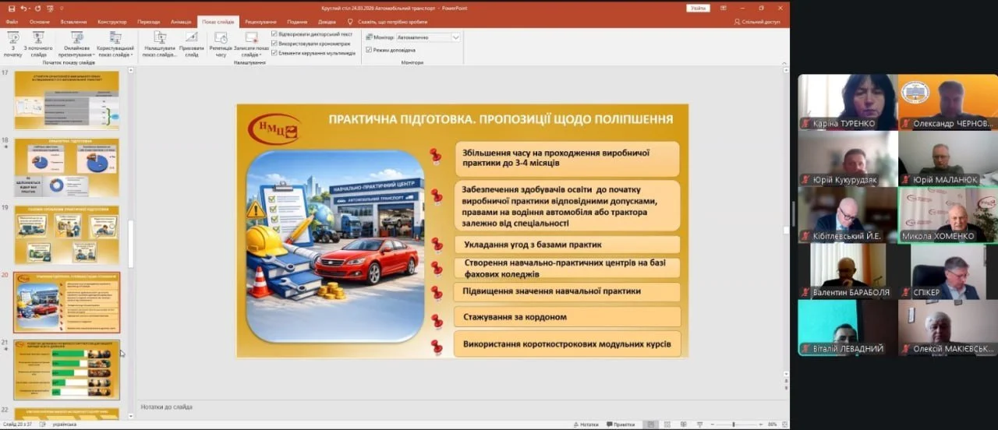Open the Довідка ribbon tab
The height and width of the screenshot is (430, 998).
click(x=327, y=22)
